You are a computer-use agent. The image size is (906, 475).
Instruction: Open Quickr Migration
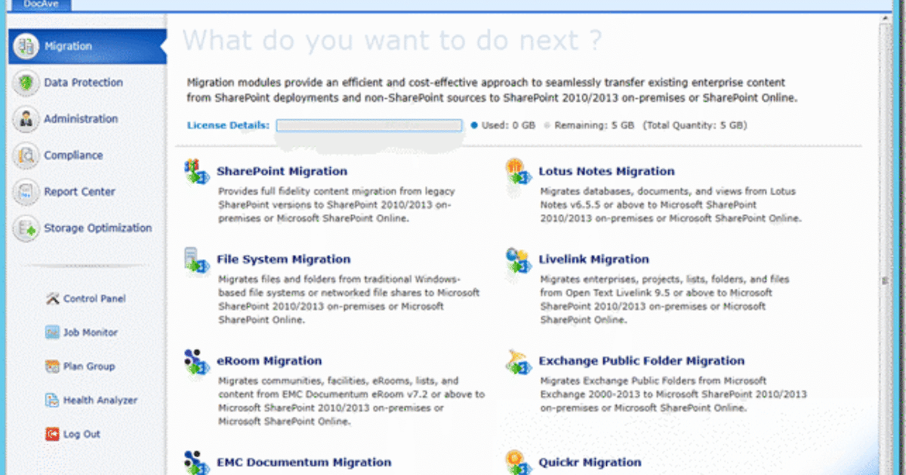(x=590, y=462)
